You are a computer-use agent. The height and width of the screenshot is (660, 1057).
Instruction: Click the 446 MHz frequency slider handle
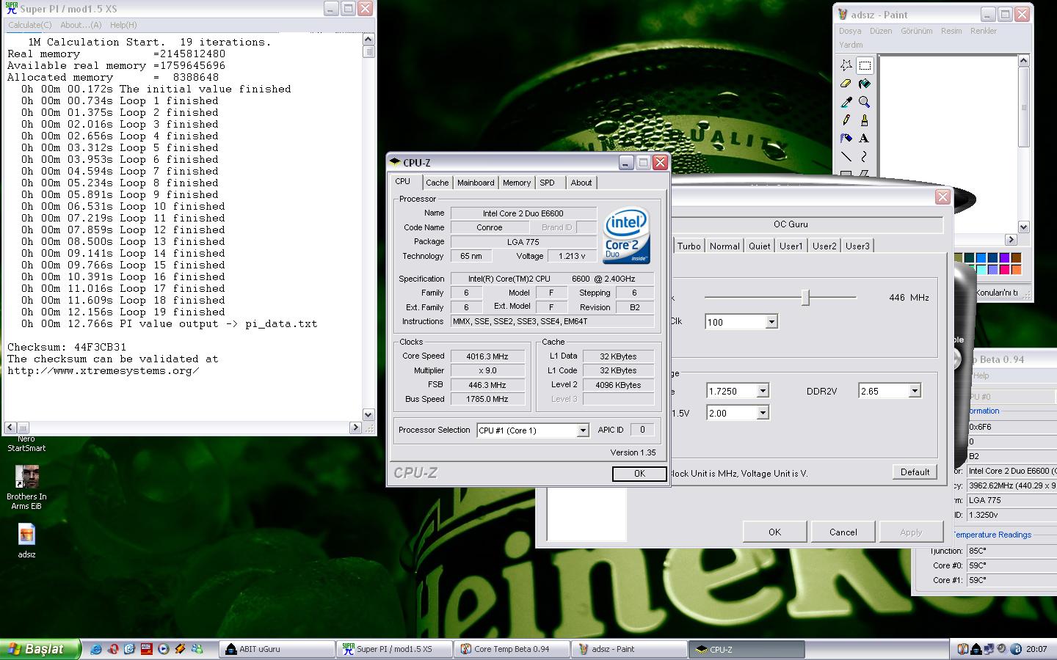point(805,297)
